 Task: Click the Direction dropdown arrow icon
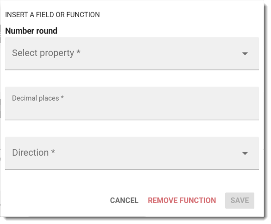(x=245, y=153)
